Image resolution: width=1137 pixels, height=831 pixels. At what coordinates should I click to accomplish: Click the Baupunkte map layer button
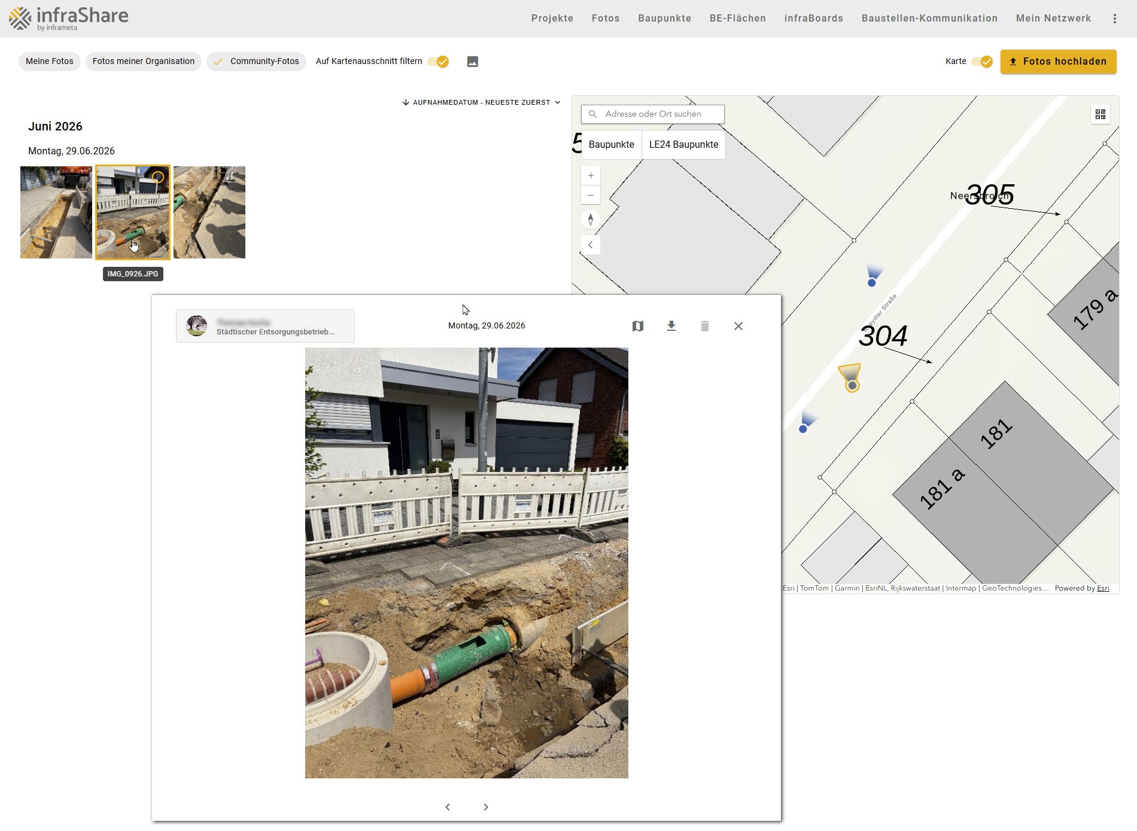point(612,145)
